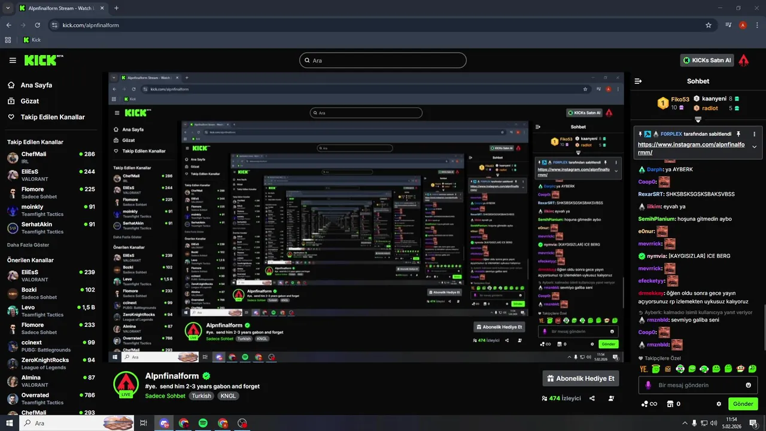Click the share icon beside 474 İzleyici

tap(592, 398)
